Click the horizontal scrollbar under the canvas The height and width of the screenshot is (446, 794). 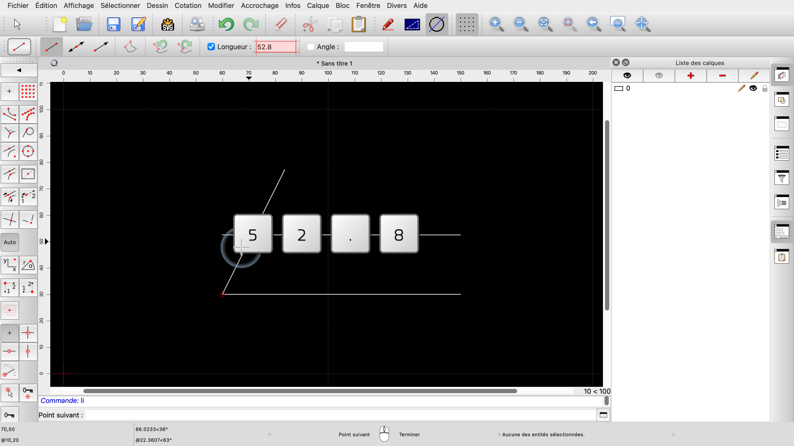click(300, 391)
